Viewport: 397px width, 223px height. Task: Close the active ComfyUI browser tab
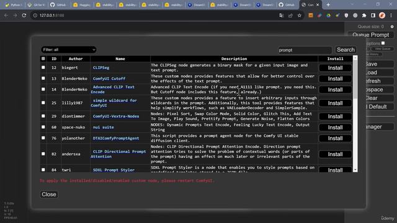tap(318, 5)
